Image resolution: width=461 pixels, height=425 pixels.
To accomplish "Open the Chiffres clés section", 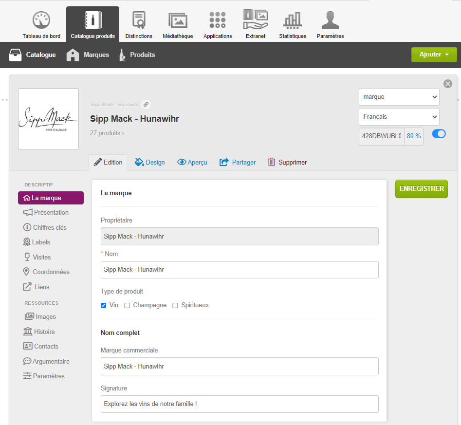I will [x=45, y=227].
